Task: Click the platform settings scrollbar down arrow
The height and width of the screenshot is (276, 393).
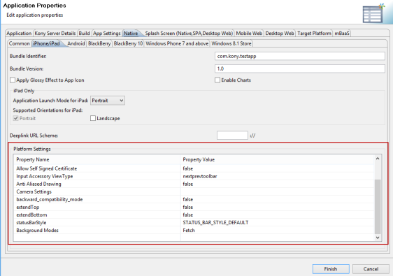Action: coord(378,238)
